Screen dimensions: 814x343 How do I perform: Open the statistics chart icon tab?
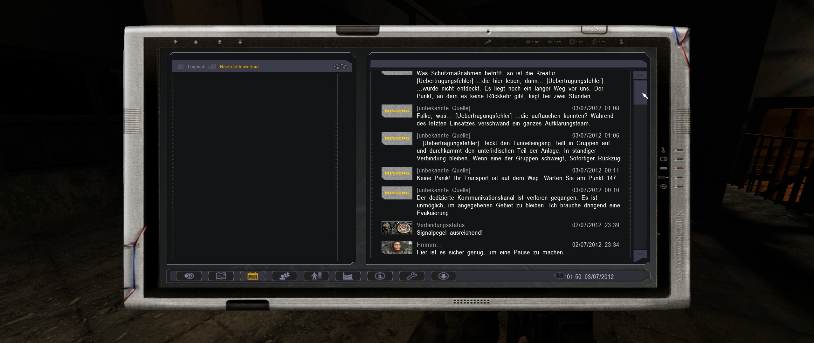point(348,276)
